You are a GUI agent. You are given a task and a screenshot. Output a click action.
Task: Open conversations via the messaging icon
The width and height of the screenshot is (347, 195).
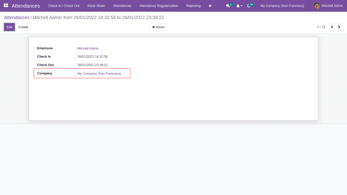tap(228, 6)
